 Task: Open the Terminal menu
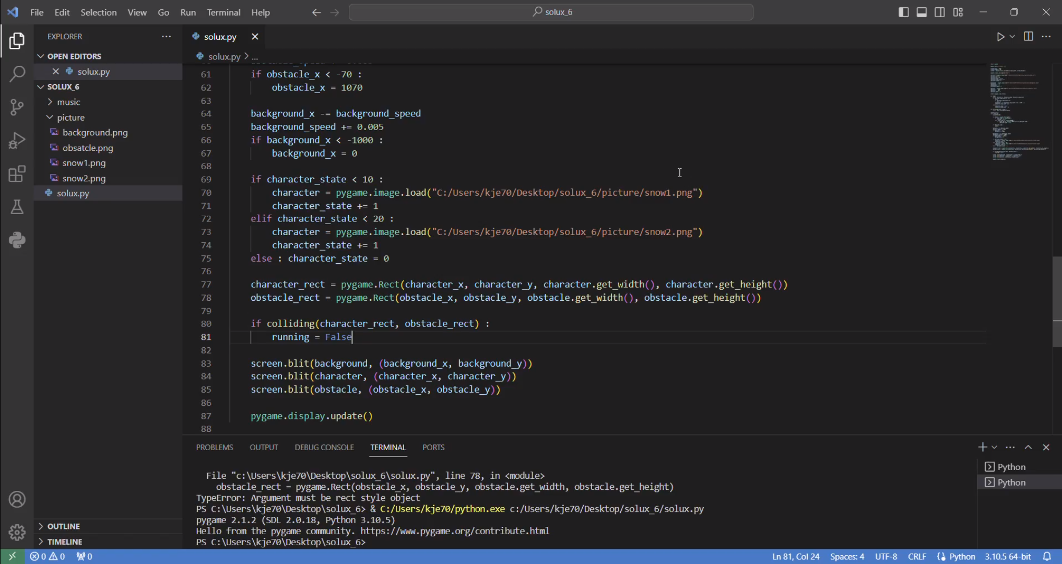[x=223, y=12]
